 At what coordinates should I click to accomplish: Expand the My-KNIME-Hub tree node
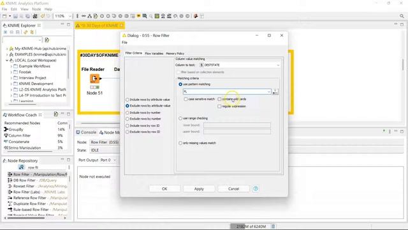click(x=7, y=49)
